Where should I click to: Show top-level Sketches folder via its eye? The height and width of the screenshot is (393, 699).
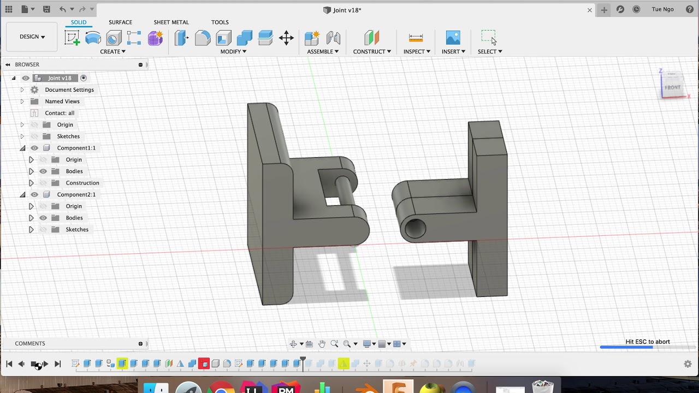[x=34, y=136]
